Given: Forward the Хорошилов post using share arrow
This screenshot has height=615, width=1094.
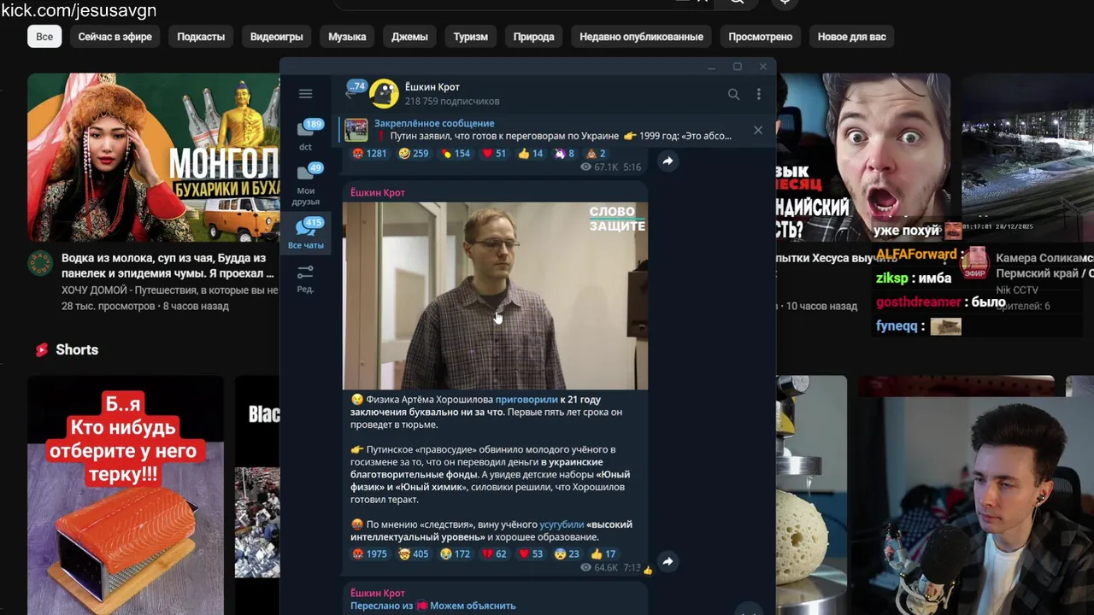Looking at the screenshot, I should click(x=668, y=561).
